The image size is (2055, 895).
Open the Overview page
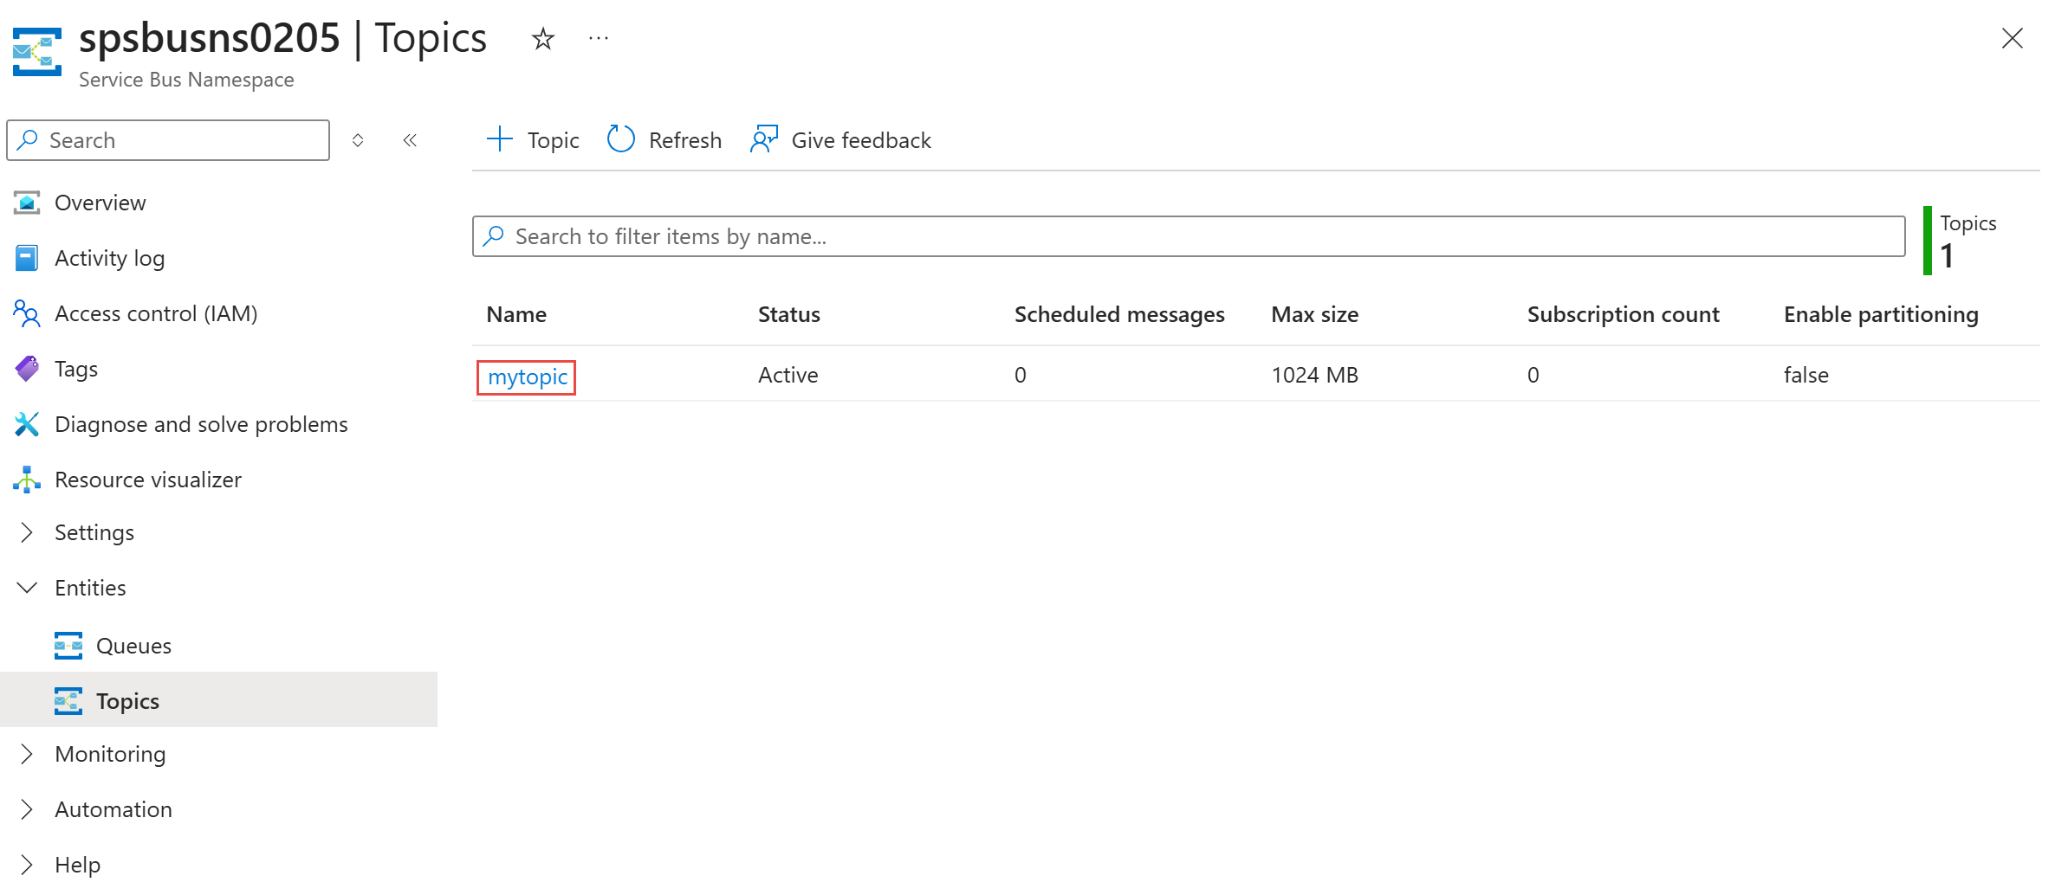tap(100, 203)
